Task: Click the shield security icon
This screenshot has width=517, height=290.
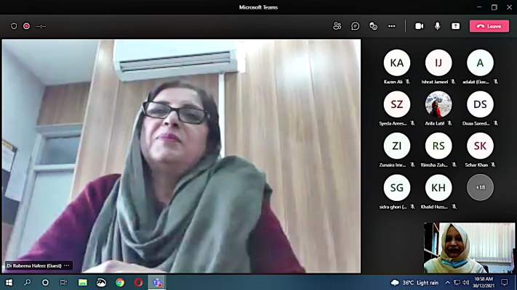Action: point(14,26)
